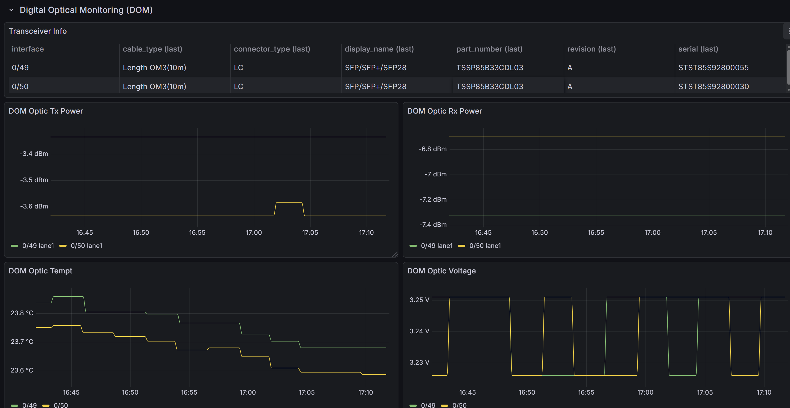Click green 0/49 swatch in Tempt legend
The width and height of the screenshot is (790, 408).
click(14, 405)
